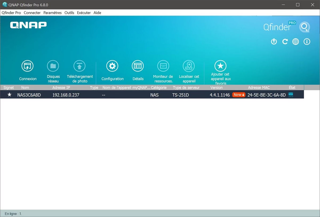The image size is (320, 217).
Task: Sort by Adresse MAC column header
Action: point(259,87)
